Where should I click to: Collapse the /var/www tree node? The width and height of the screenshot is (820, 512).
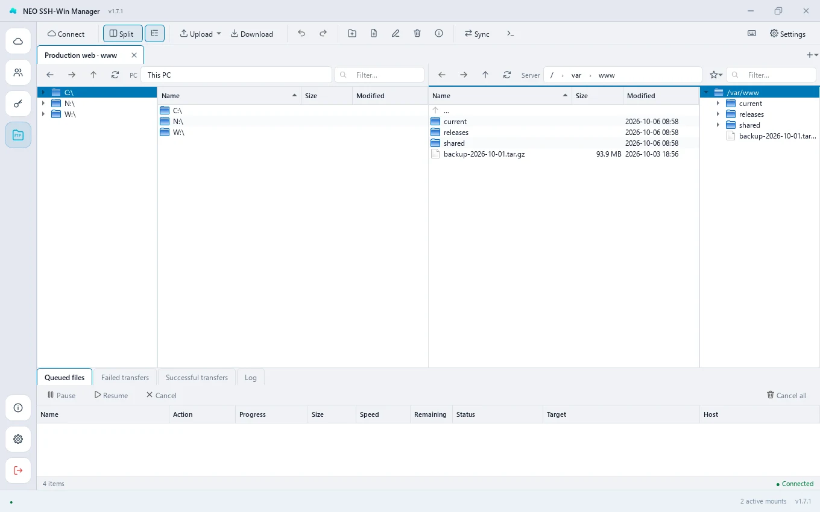click(706, 93)
